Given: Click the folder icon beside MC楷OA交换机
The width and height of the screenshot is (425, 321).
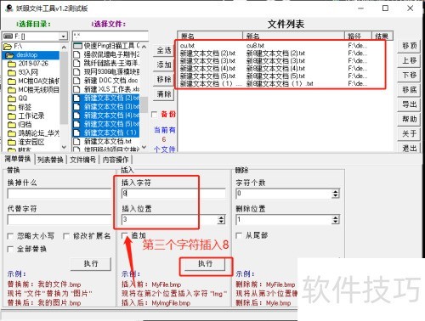Looking at the screenshot, I should (12, 81).
